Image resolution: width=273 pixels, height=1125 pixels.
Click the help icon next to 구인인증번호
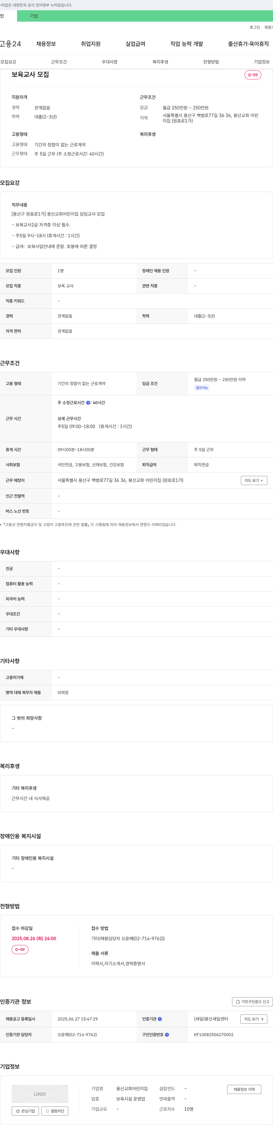click(x=167, y=1035)
